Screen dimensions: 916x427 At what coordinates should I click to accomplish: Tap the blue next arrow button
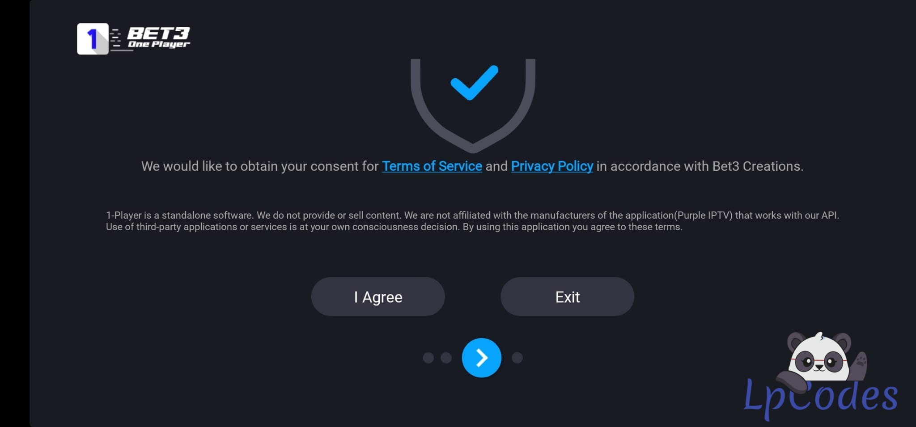coord(481,358)
